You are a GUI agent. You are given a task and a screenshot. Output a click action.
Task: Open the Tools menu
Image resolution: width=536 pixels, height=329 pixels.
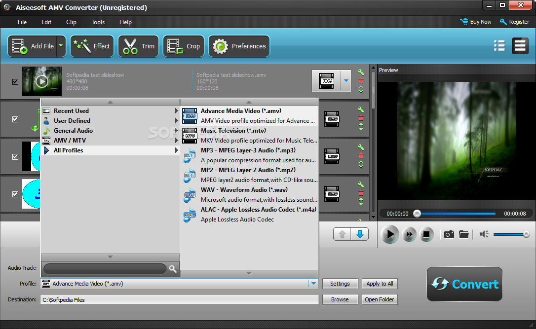tap(98, 22)
